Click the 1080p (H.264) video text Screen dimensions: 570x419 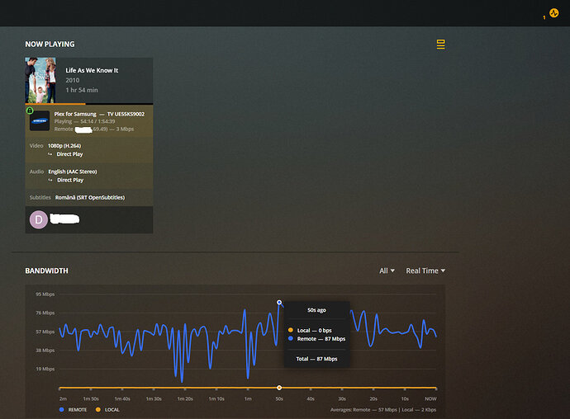tap(64, 146)
